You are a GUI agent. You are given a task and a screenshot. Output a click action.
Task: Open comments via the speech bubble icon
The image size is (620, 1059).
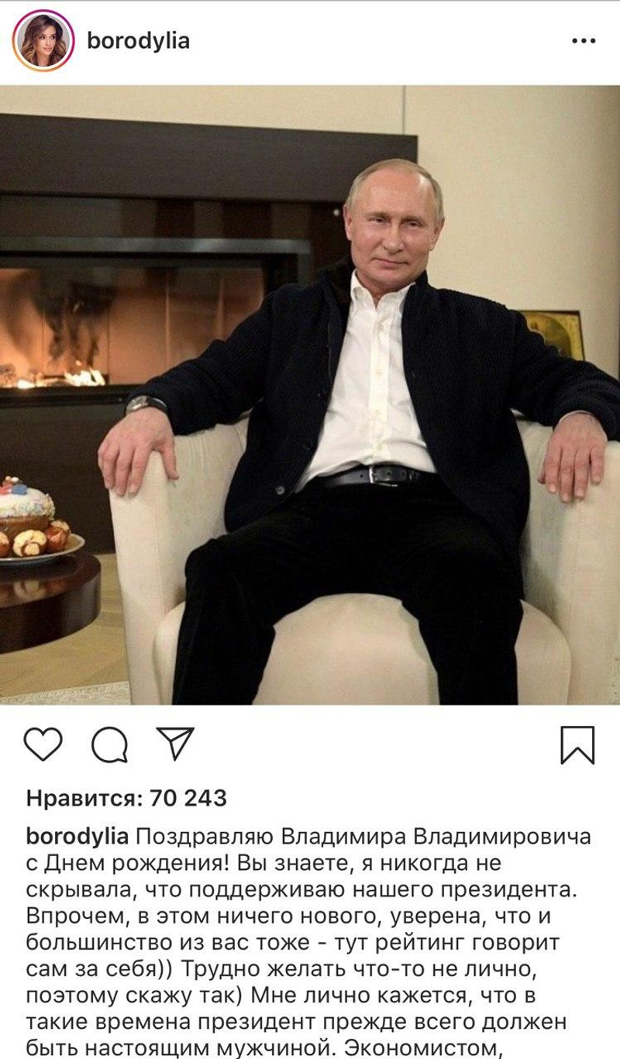(108, 745)
